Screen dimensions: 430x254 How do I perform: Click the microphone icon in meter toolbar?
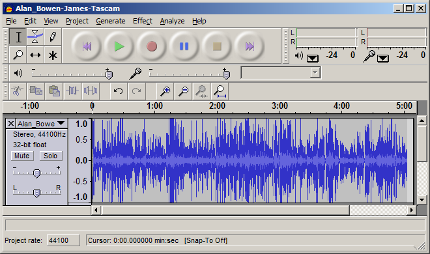[x=369, y=56]
